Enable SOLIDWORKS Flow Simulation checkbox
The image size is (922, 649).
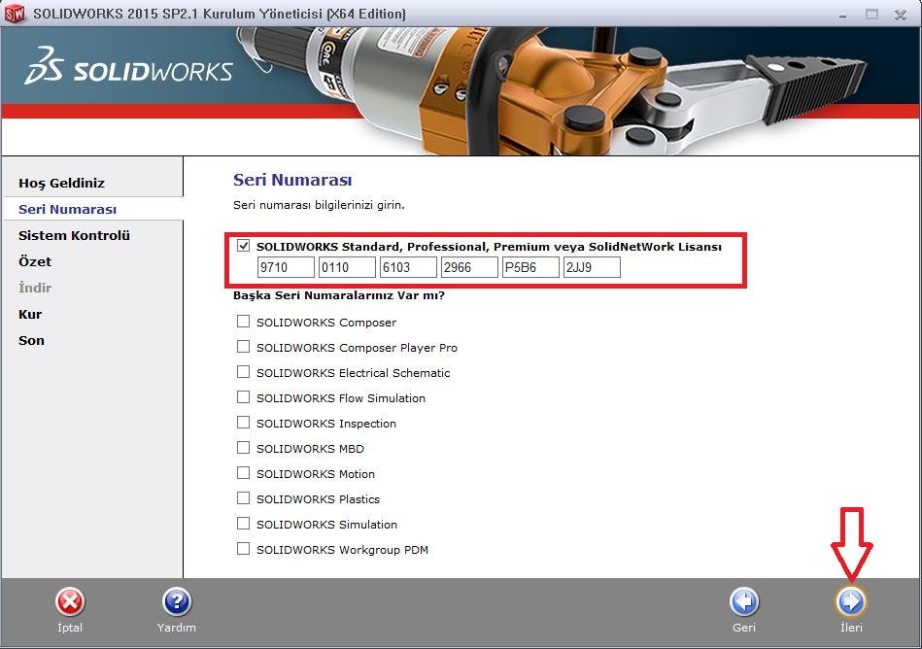[244, 397]
